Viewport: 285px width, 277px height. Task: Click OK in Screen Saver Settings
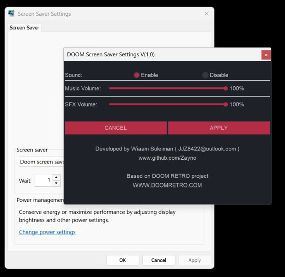122,260
